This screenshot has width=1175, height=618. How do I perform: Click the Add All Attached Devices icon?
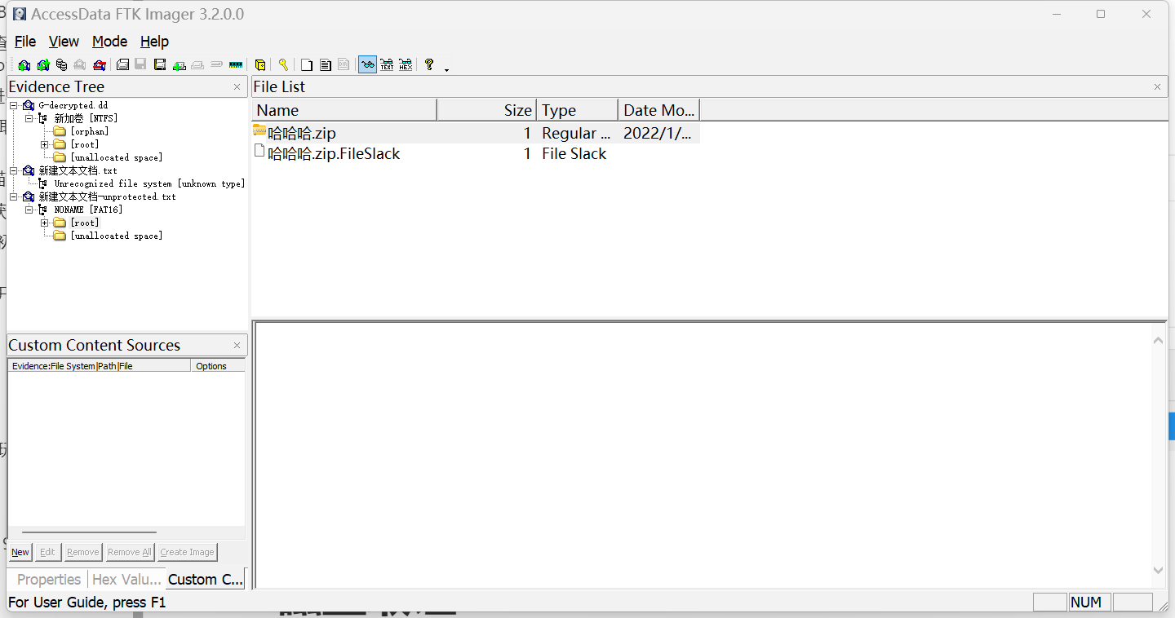point(43,65)
